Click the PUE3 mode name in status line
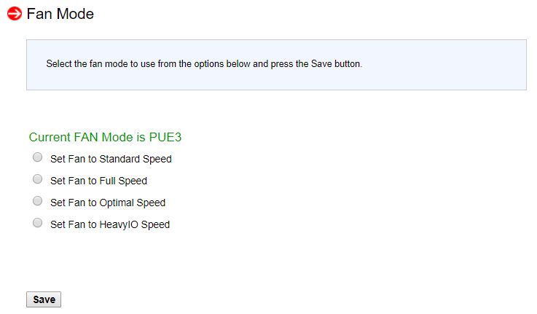Viewport: 537px width, 314px height. coord(165,137)
